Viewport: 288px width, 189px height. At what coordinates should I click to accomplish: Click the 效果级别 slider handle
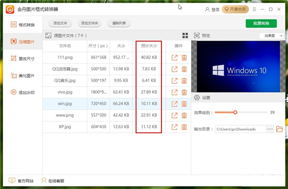[235, 112]
